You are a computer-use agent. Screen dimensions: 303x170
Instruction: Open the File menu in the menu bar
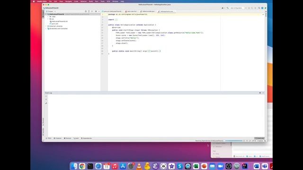coord(50,1)
